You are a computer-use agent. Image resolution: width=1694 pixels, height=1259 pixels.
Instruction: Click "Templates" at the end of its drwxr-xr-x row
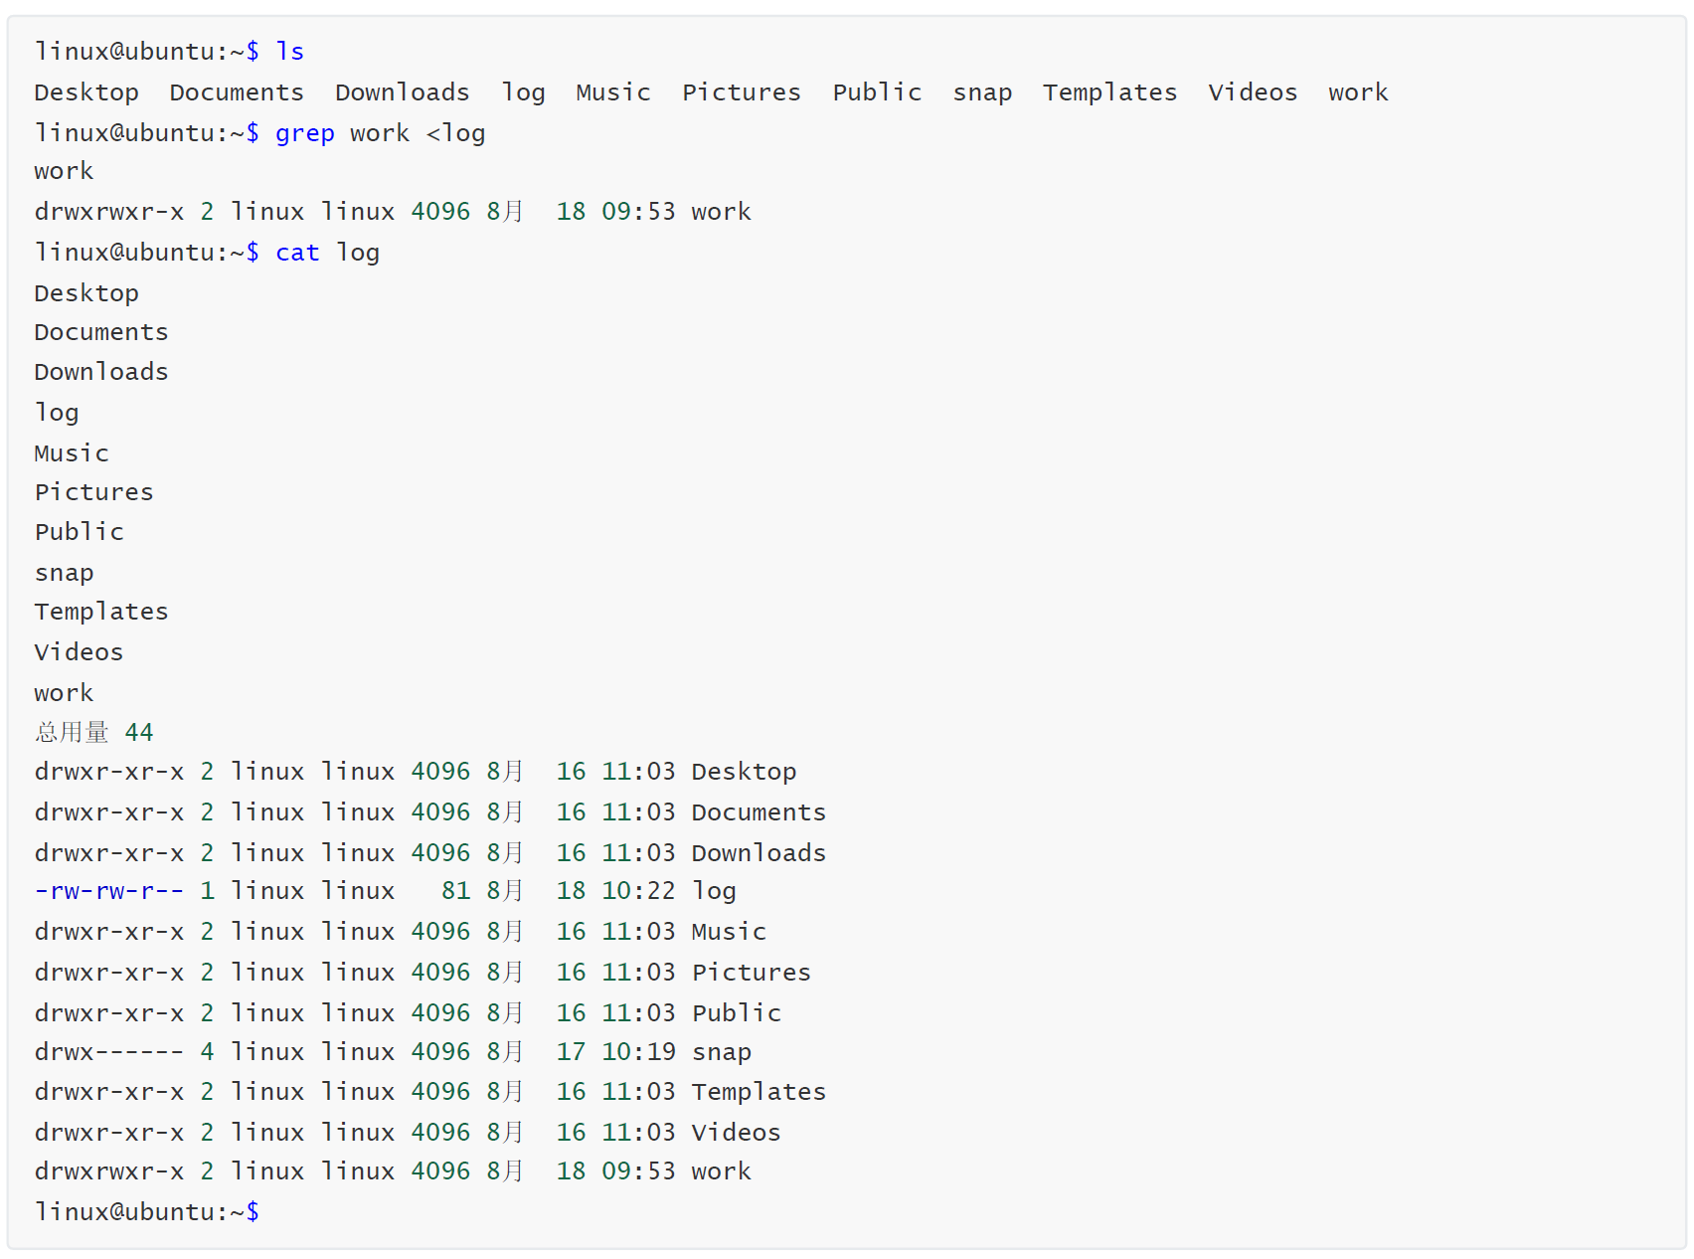[x=759, y=1092]
